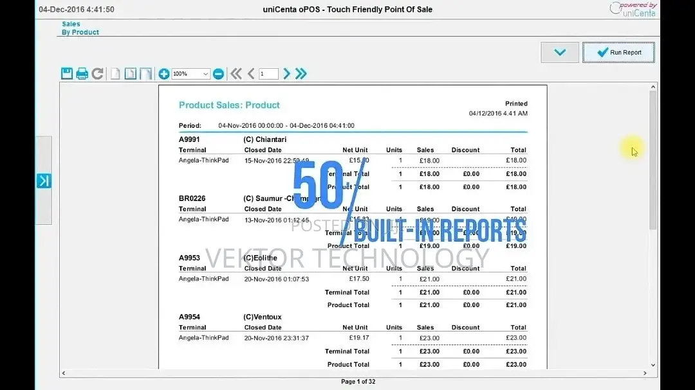Screen dimensions: 695x390
Task: Click the printed timestamp 04/12/2016 4.41 AM
Action: (x=498, y=113)
